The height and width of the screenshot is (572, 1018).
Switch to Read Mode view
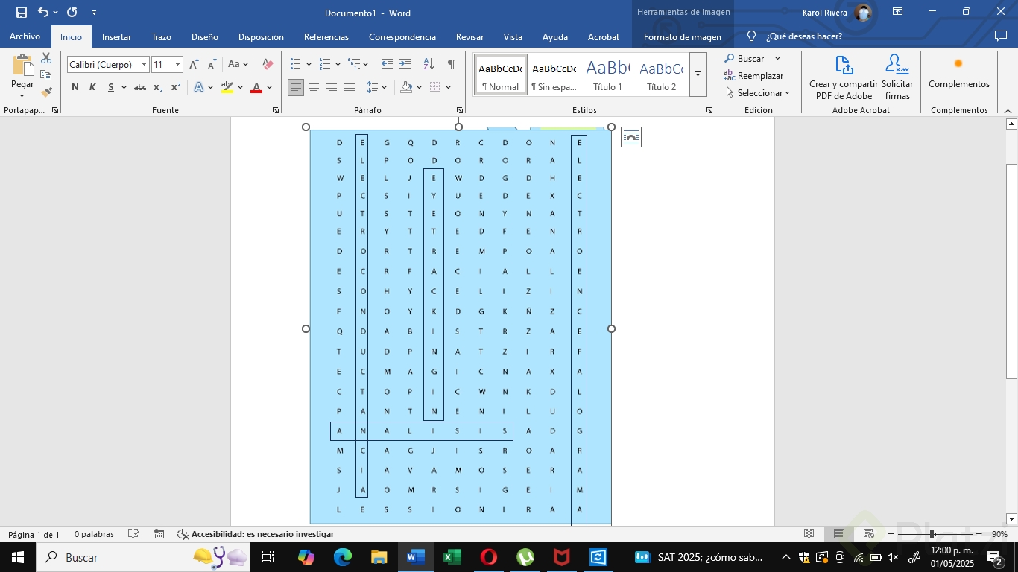pos(809,534)
